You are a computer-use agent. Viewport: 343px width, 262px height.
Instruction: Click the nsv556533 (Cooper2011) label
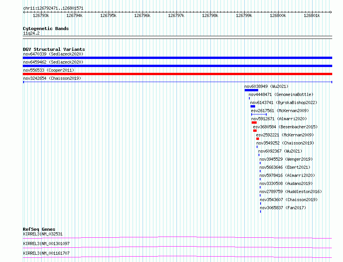(x=49, y=70)
